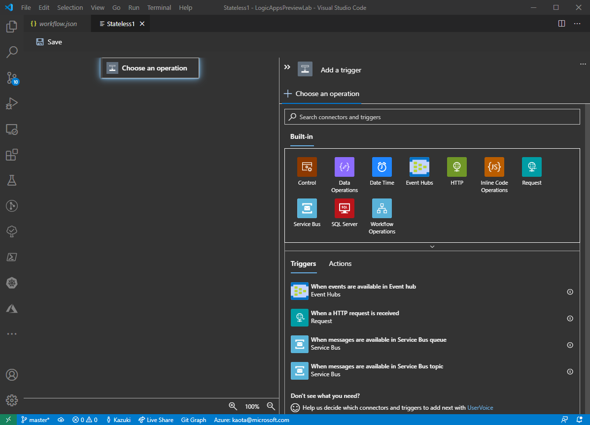
Task: Select the Built-in tab
Action: 301,136
